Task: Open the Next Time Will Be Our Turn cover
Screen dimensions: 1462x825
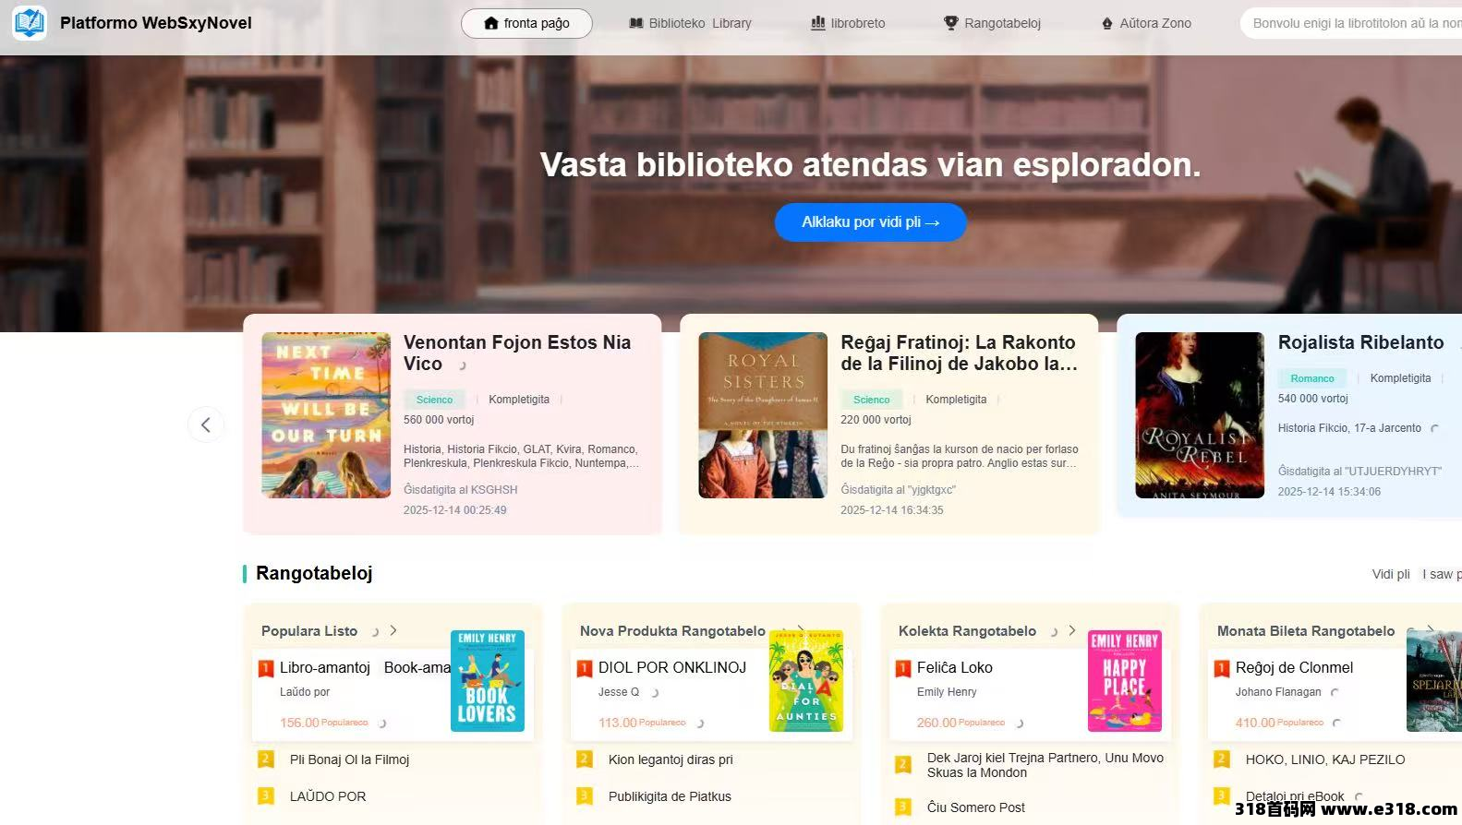Action: (326, 415)
